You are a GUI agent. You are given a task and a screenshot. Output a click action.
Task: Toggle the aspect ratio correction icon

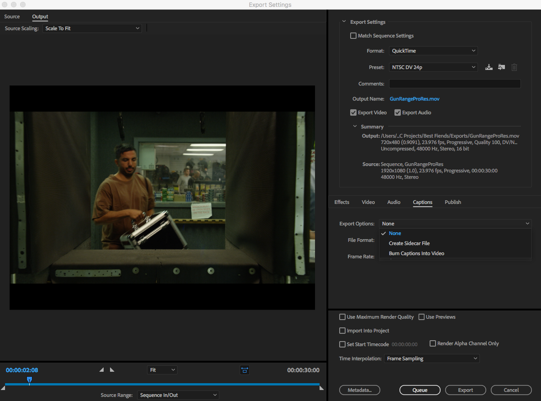click(x=245, y=370)
